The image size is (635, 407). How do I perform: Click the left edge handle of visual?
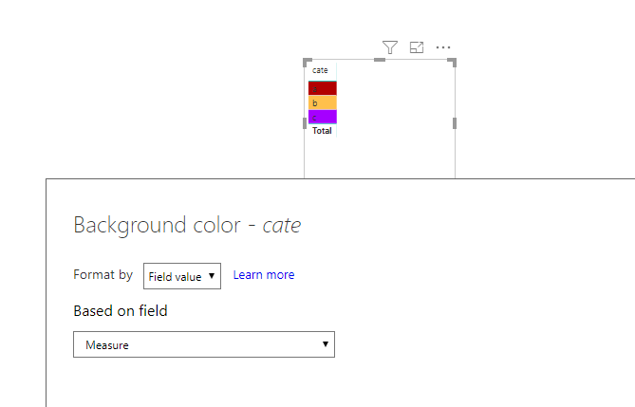pos(305,123)
